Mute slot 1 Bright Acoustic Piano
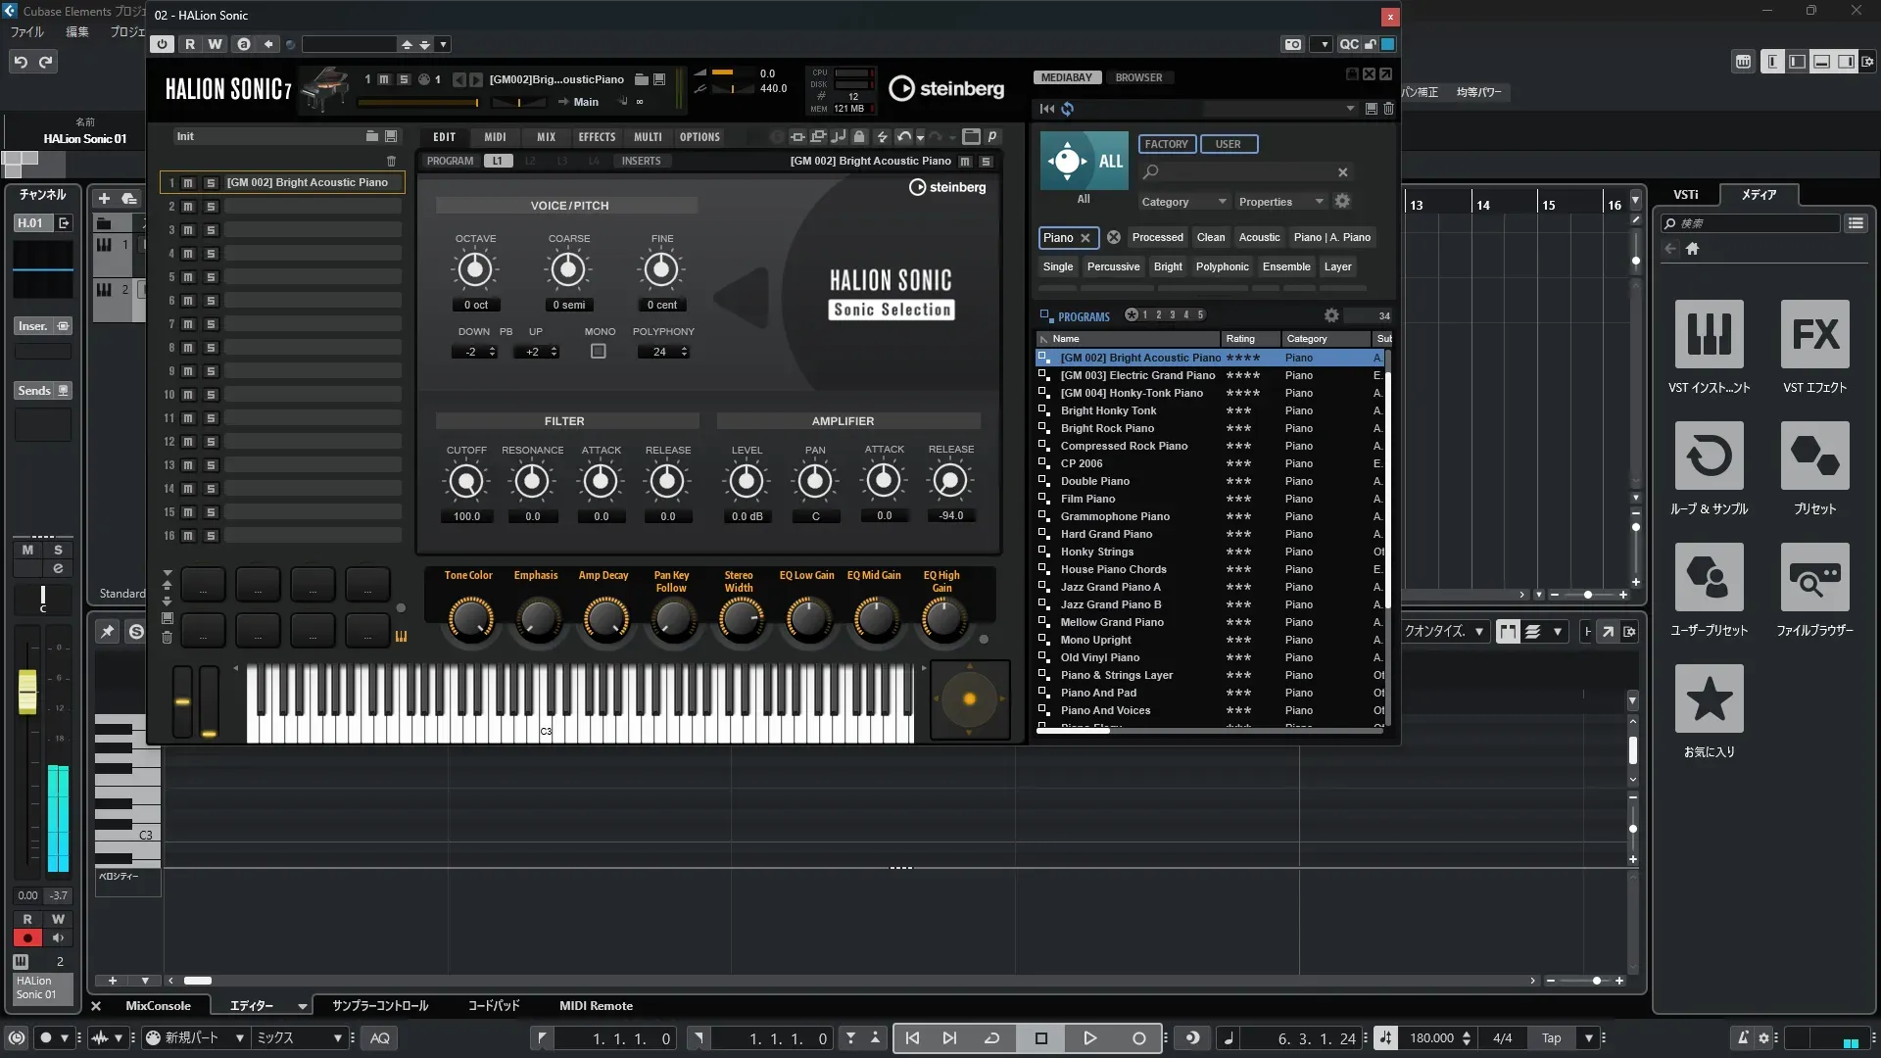Viewport: 1881px width, 1058px height. pos(188,183)
